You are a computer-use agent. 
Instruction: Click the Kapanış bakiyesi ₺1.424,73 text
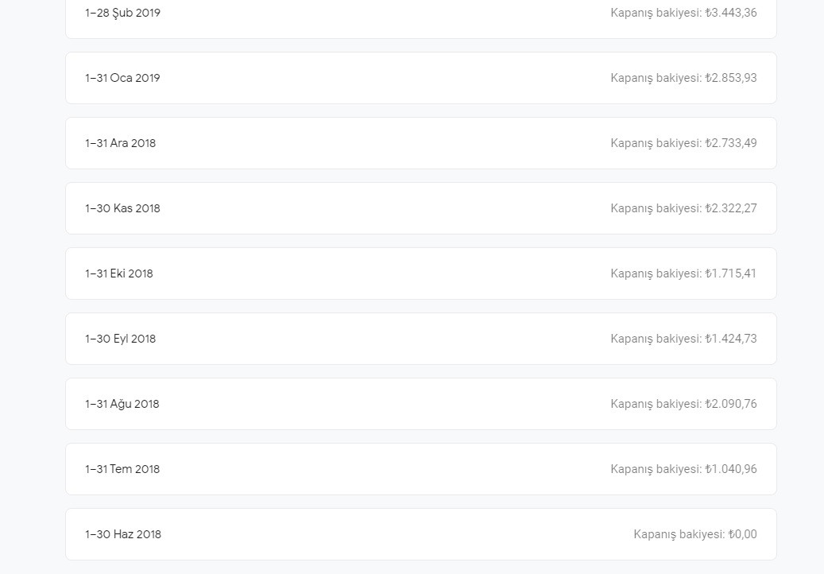point(683,339)
